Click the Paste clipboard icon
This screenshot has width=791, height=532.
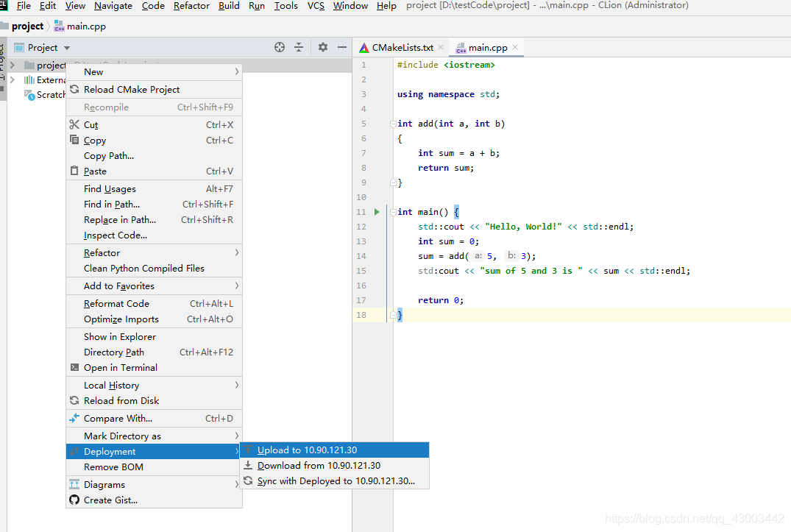(74, 171)
